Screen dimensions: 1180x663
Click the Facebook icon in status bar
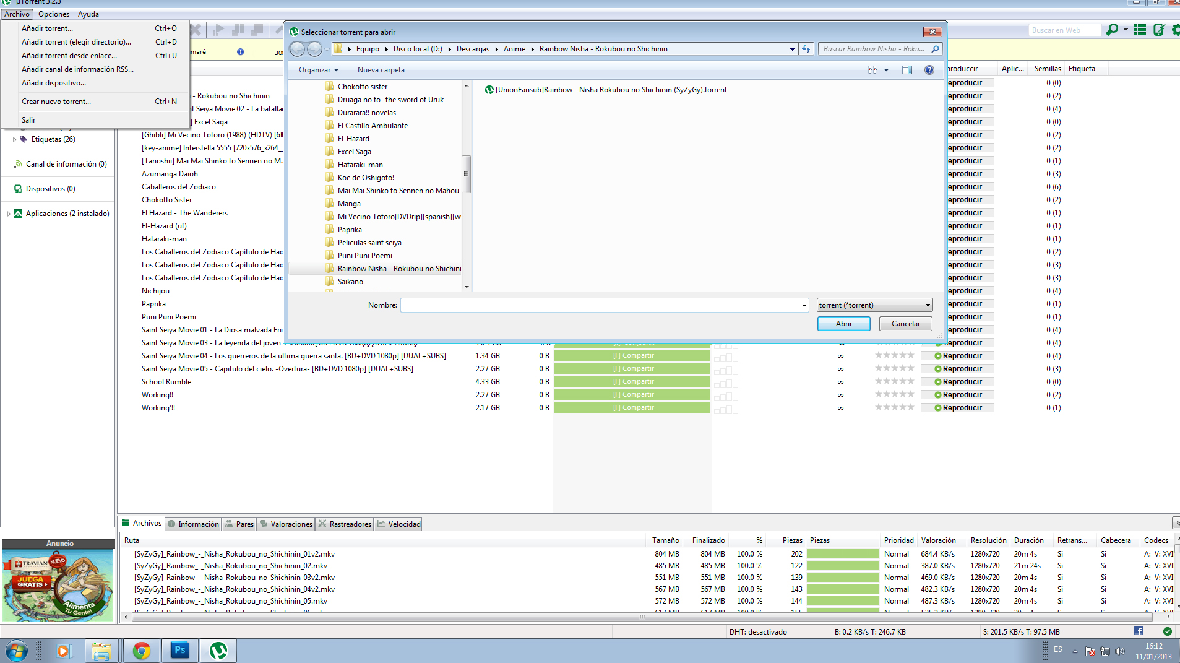pos(1139,631)
